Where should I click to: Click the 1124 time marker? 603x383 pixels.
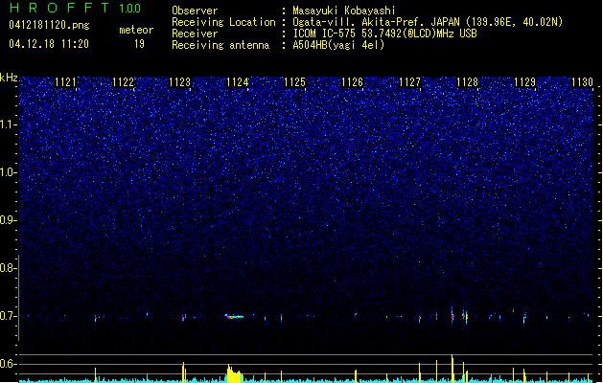click(238, 82)
